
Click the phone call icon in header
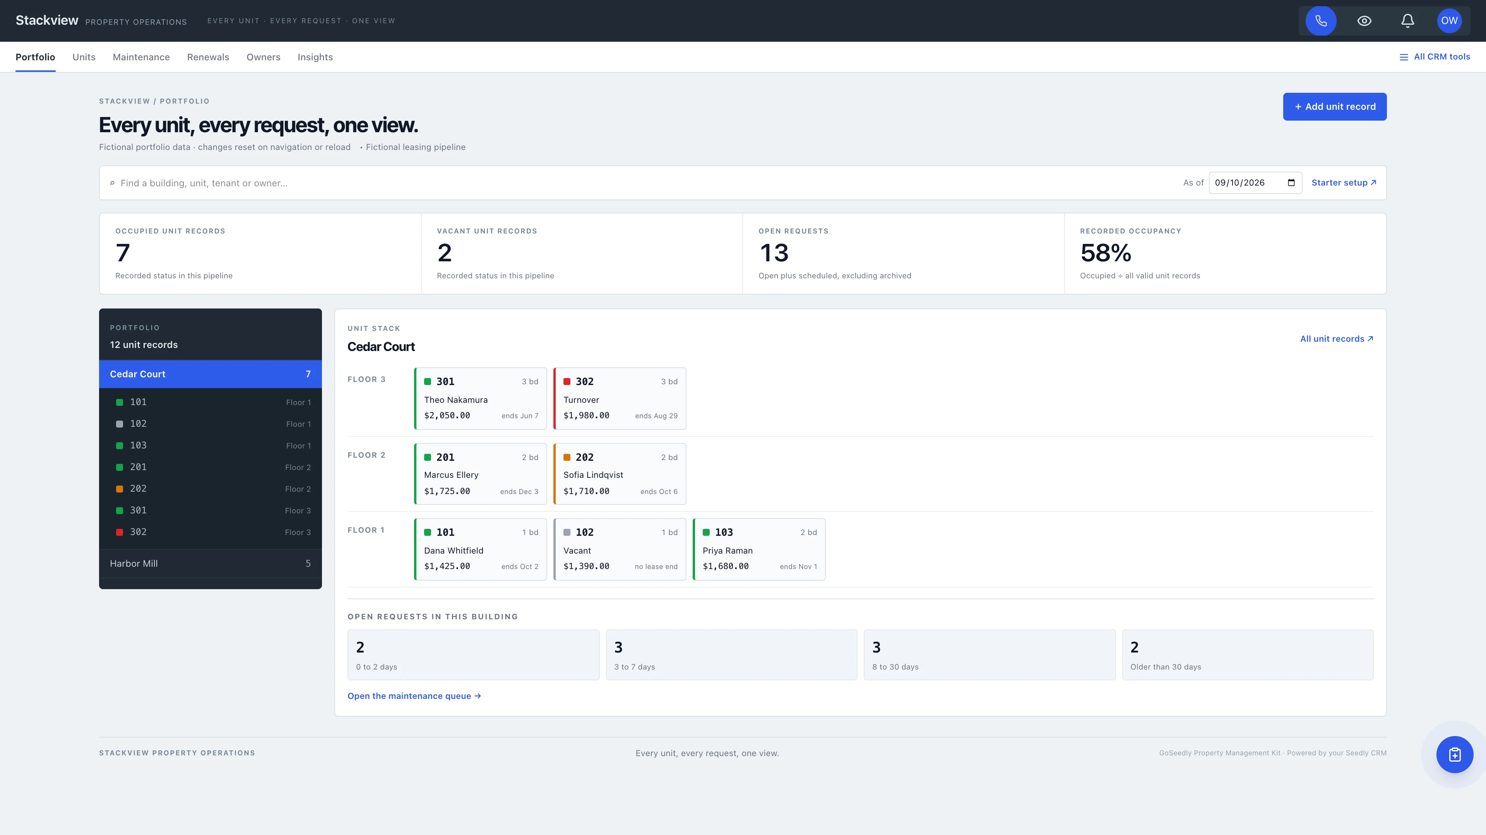pos(1321,21)
